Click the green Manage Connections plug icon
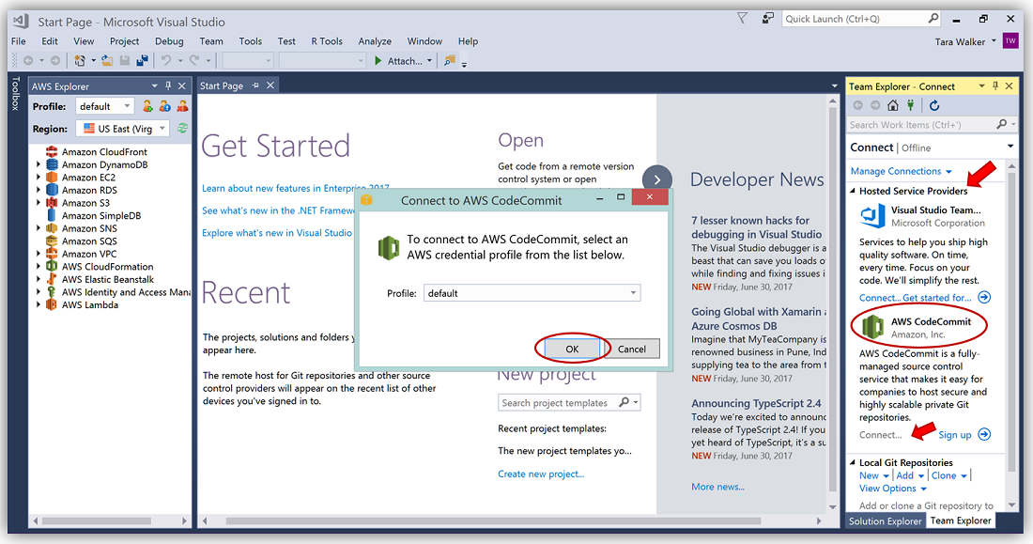Image resolution: width=1033 pixels, height=544 pixels. point(908,105)
